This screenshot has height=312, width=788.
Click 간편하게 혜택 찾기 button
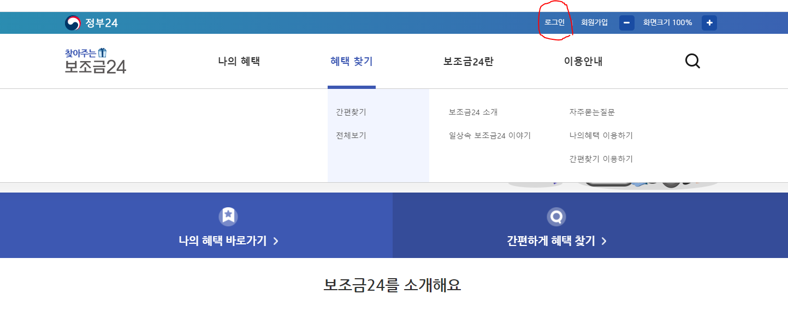556,241
